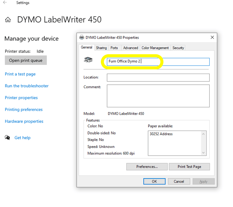Click the Open print queue button

[x=26, y=60]
